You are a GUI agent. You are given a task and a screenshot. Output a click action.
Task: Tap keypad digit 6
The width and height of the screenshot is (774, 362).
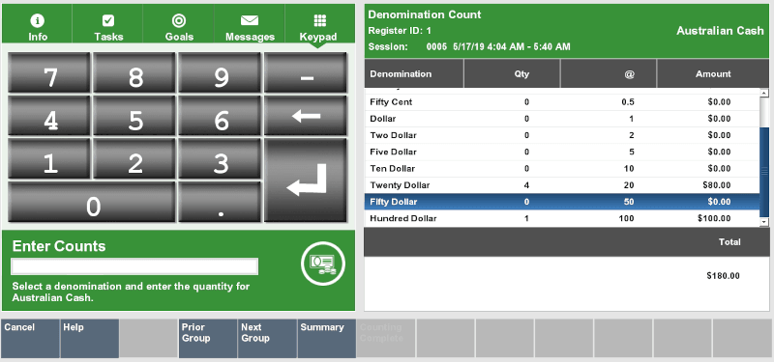click(220, 116)
